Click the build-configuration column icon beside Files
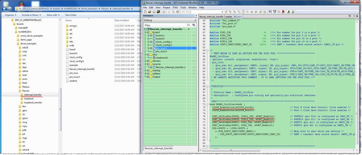The image size is (362, 155). (189, 25)
